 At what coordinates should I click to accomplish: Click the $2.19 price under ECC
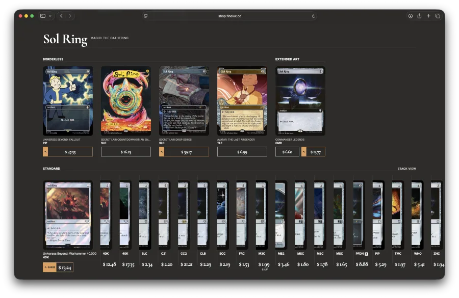tap(225, 264)
